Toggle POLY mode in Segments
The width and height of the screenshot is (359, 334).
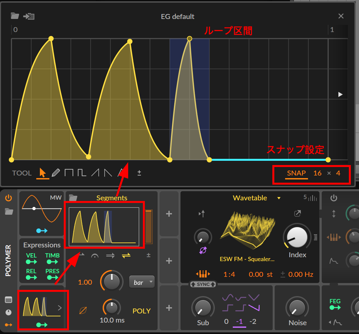[x=142, y=311]
